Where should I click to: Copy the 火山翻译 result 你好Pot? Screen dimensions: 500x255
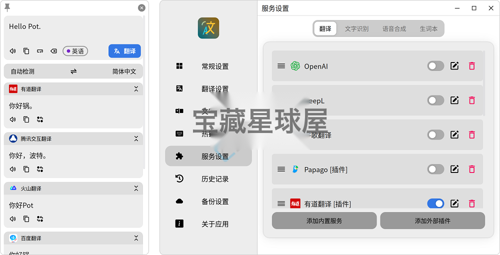point(26,219)
